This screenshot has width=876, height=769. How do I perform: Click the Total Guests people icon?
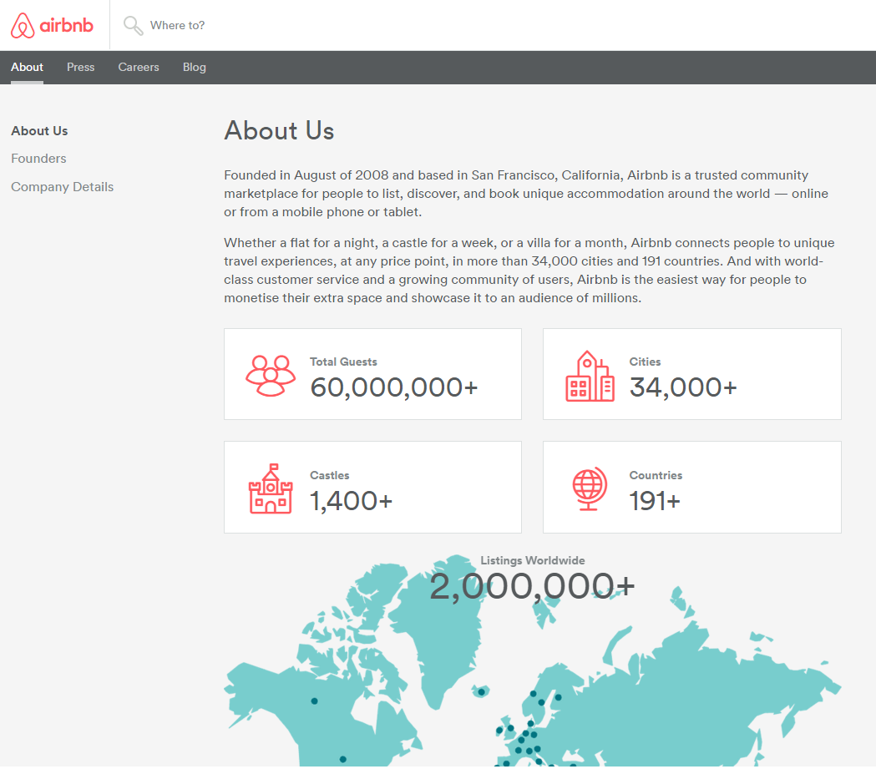271,375
